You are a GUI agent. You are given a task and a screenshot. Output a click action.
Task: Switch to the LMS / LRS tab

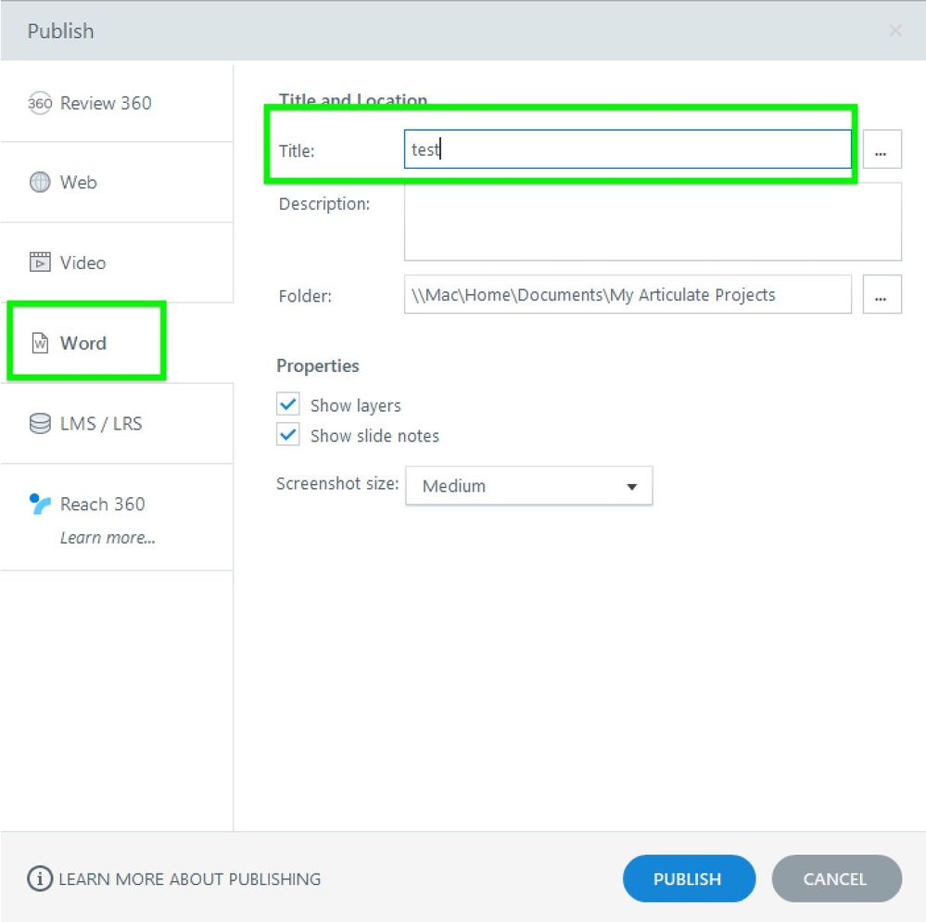click(100, 424)
